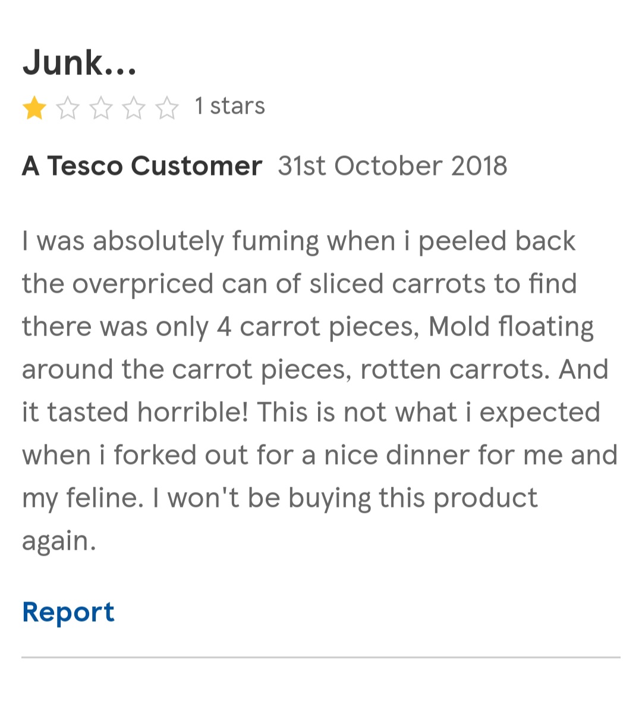Report this review

click(x=68, y=613)
